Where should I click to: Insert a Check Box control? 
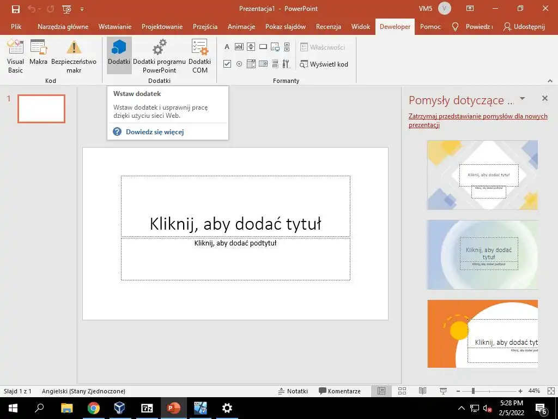(x=227, y=64)
